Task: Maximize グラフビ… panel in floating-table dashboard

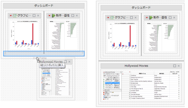Action: [x=34, y=16]
